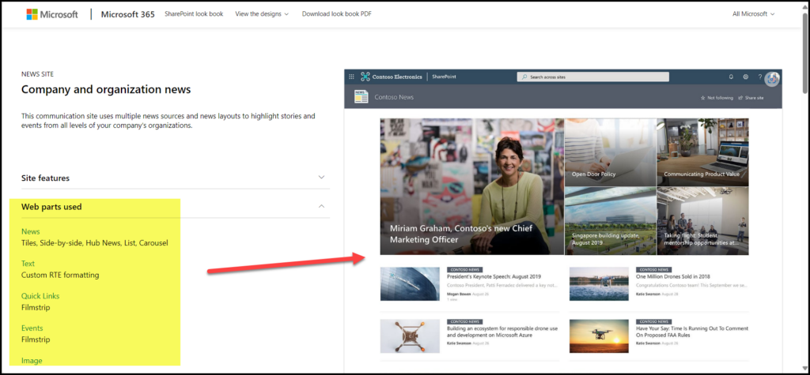
Task: Click the SharePoint label in suite bar
Action: (444, 77)
